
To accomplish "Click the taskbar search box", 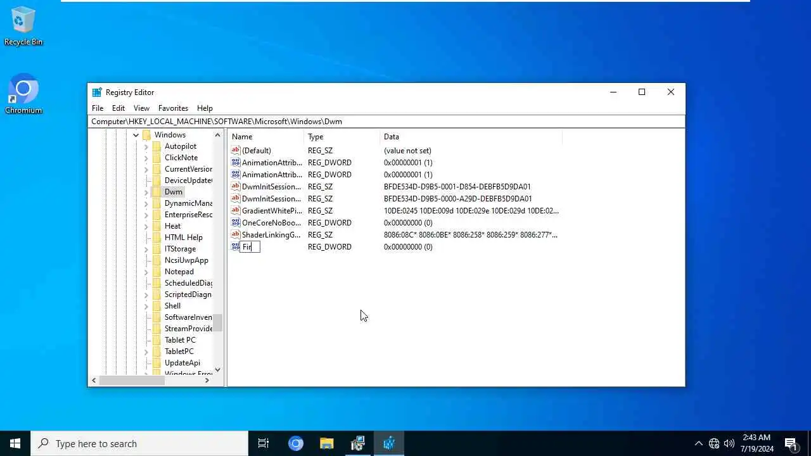I will [139, 443].
